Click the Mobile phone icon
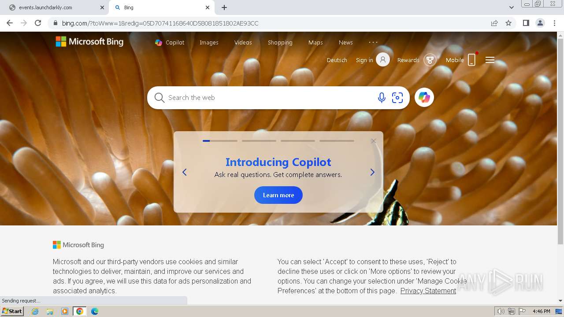 coord(472,59)
